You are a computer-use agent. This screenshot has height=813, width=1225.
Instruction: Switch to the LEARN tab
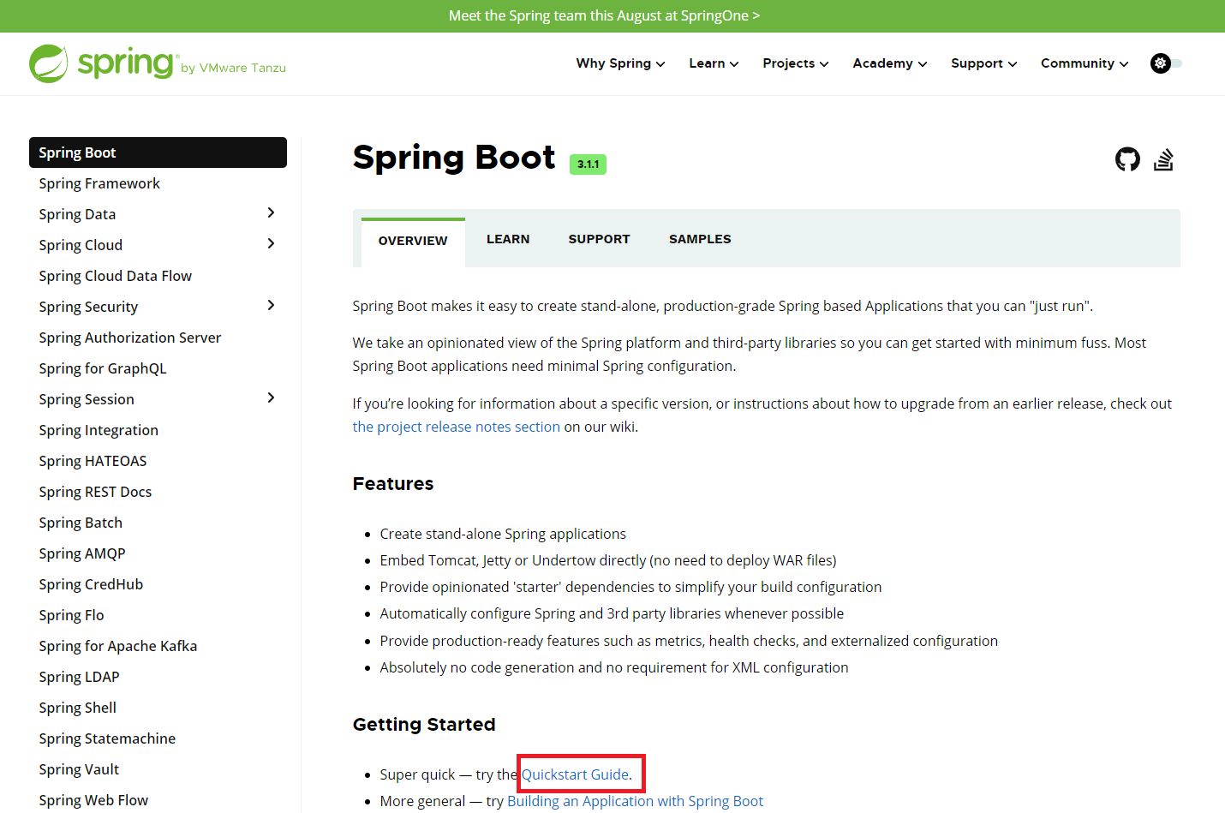coord(508,239)
